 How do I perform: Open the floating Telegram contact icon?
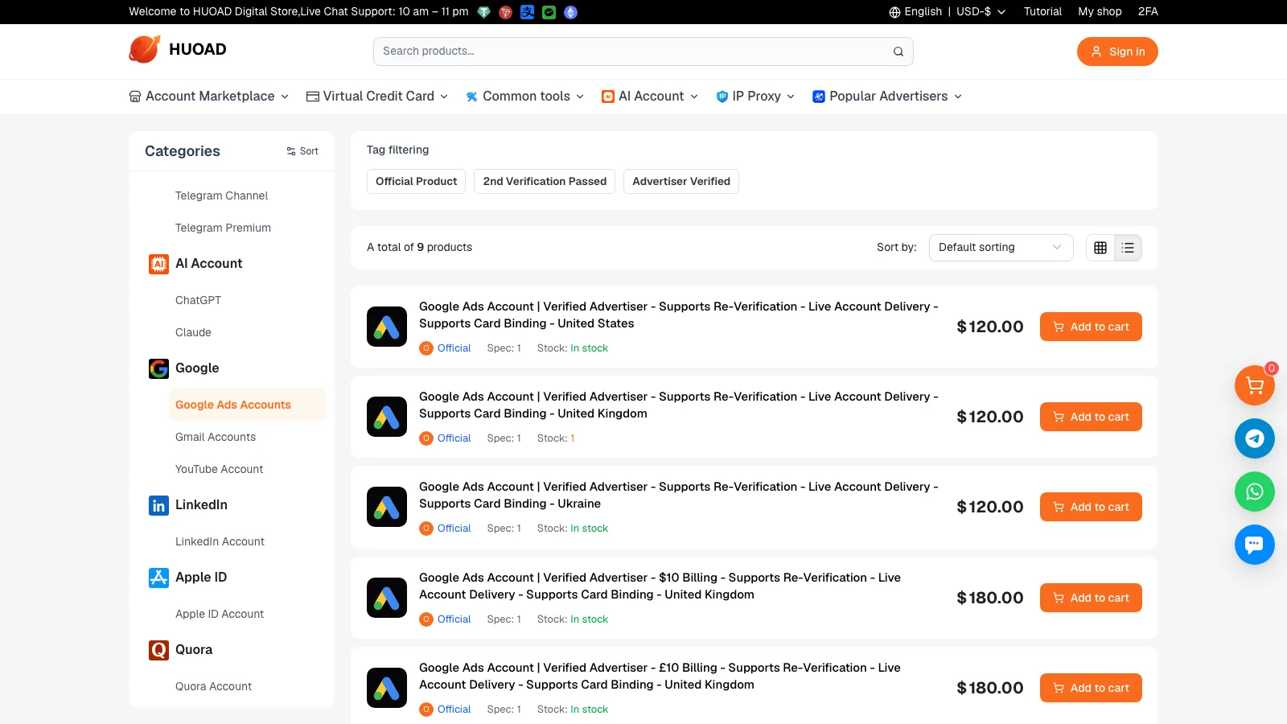click(x=1254, y=438)
